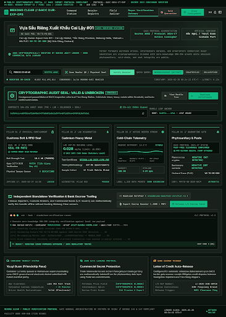Click the terminal RESULT: VERIFIED output line
Viewport: 226px width, 317px height.
(x=113, y=244)
